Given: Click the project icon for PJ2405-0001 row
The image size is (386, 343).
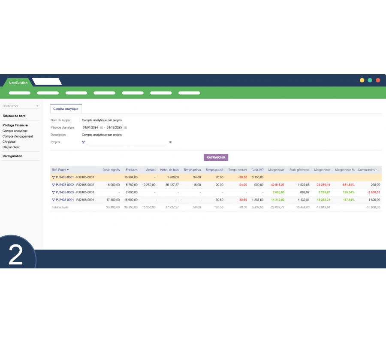Looking at the screenshot, I should (x=54, y=177).
